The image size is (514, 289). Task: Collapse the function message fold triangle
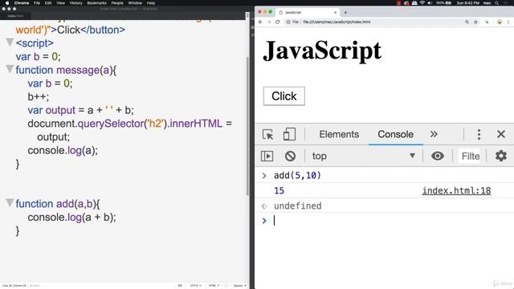coord(10,69)
